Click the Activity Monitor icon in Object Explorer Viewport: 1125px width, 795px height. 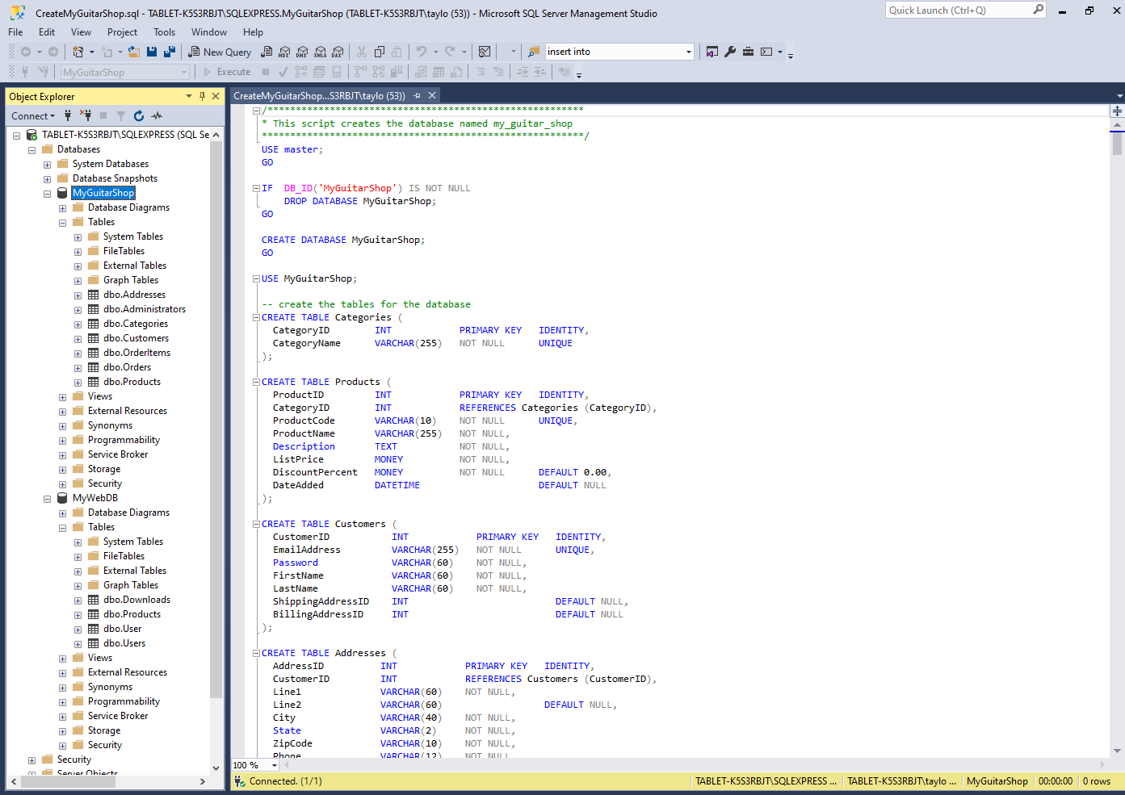coord(157,115)
